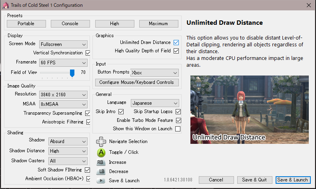The width and height of the screenshot is (316, 189).
Task: Apply the Maximum preset
Action: (159, 24)
